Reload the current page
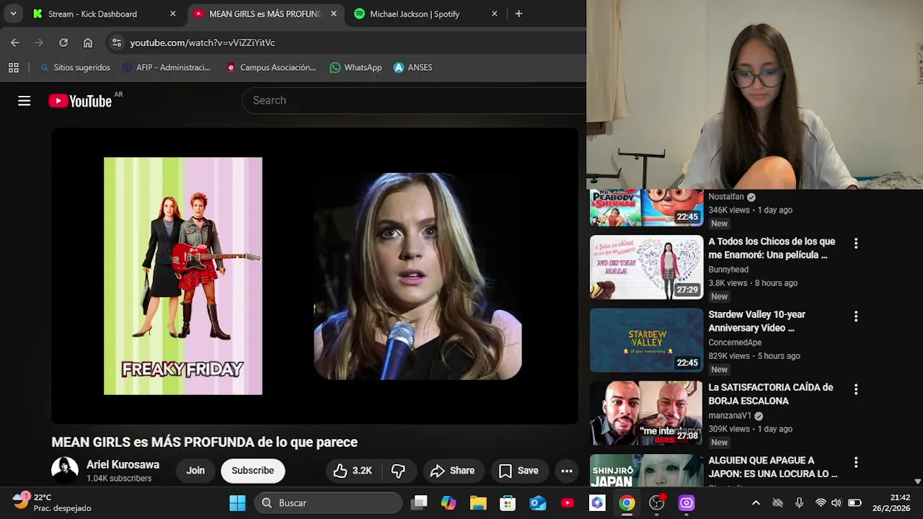This screenshot has height=519, width=923. click(63, 43)
